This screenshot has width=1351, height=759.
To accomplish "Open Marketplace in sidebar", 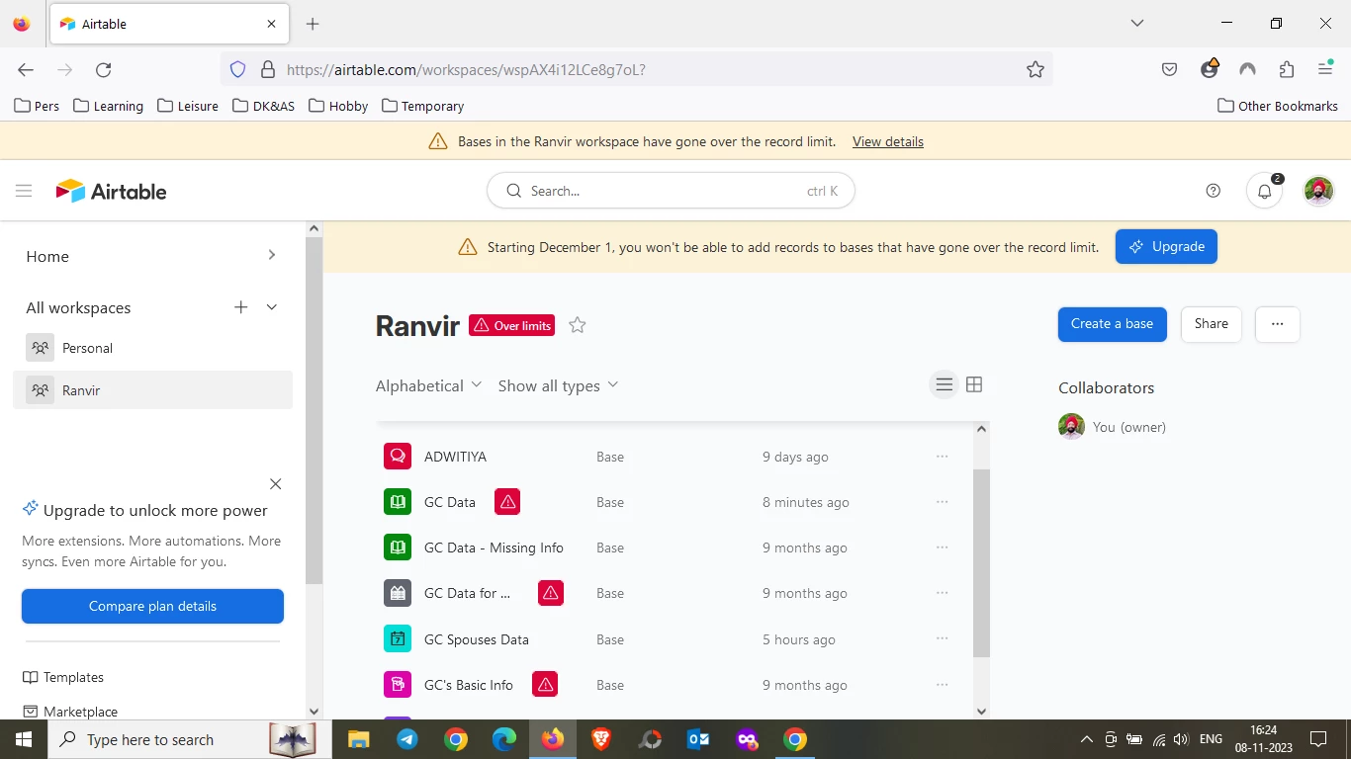I will [70, 712].
